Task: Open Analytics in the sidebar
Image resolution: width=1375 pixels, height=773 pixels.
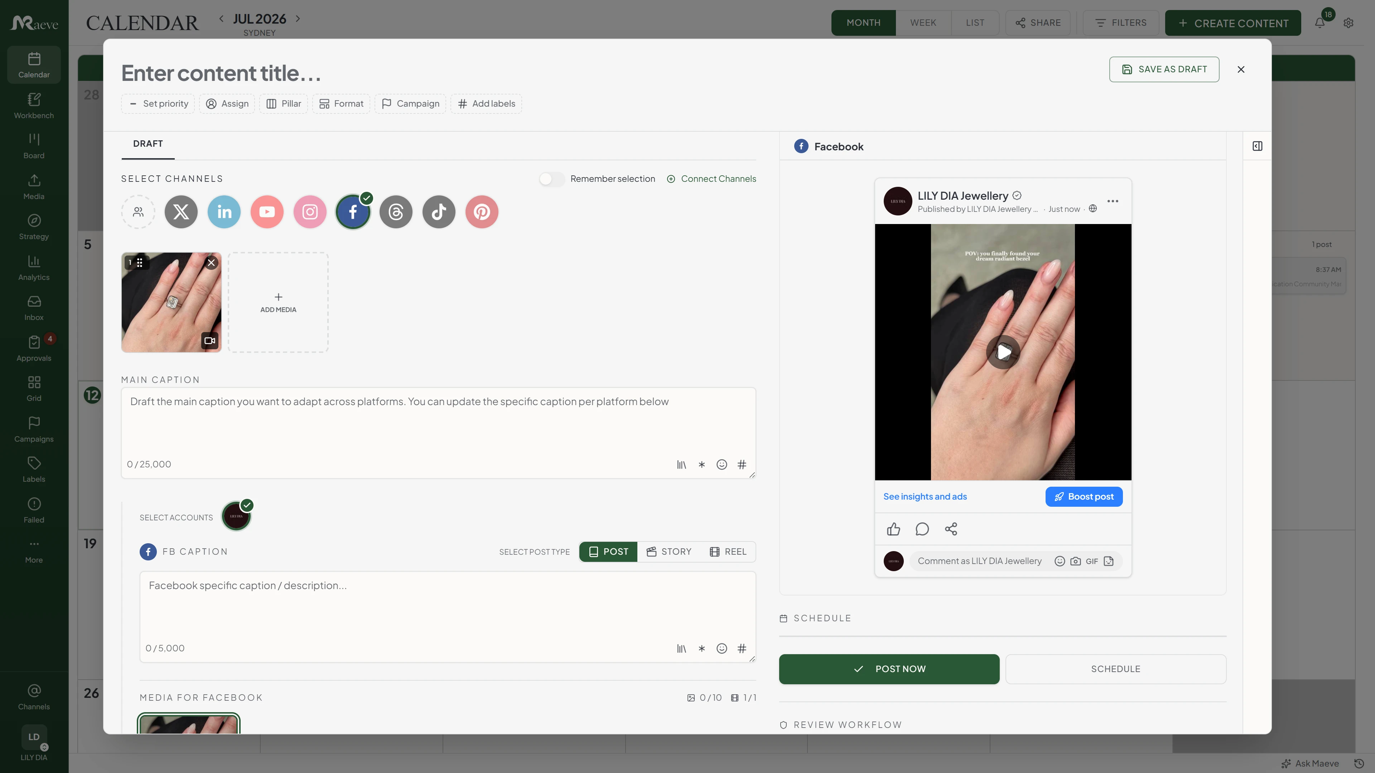Action: click(x=34, y=267)
